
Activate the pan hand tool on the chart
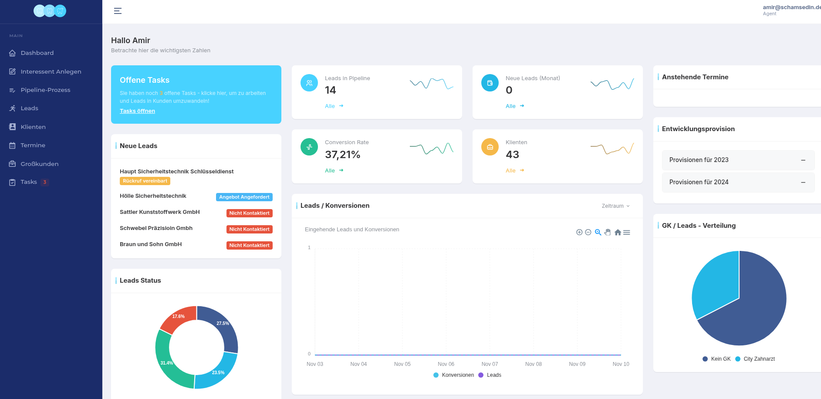tap(608, 232)
